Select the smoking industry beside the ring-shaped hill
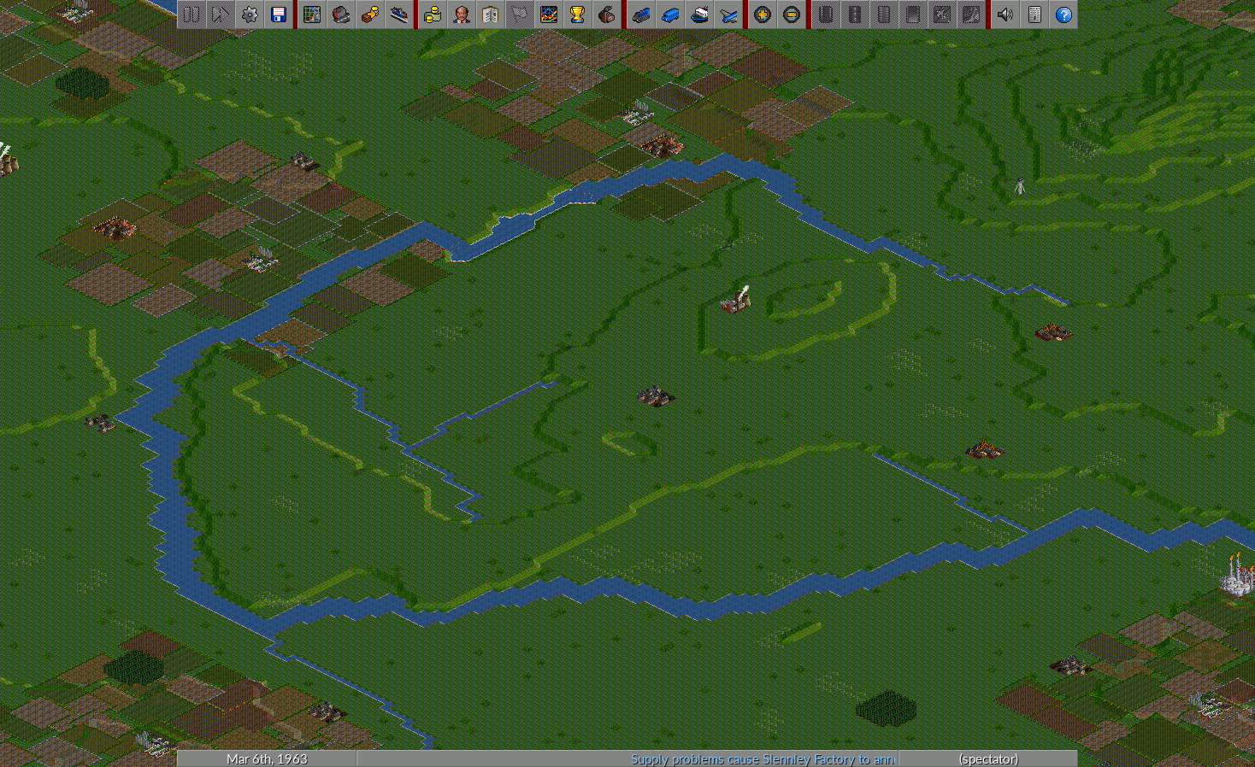Image resolution: width=1255 pixels, height=767 pixels. [736, 300]
